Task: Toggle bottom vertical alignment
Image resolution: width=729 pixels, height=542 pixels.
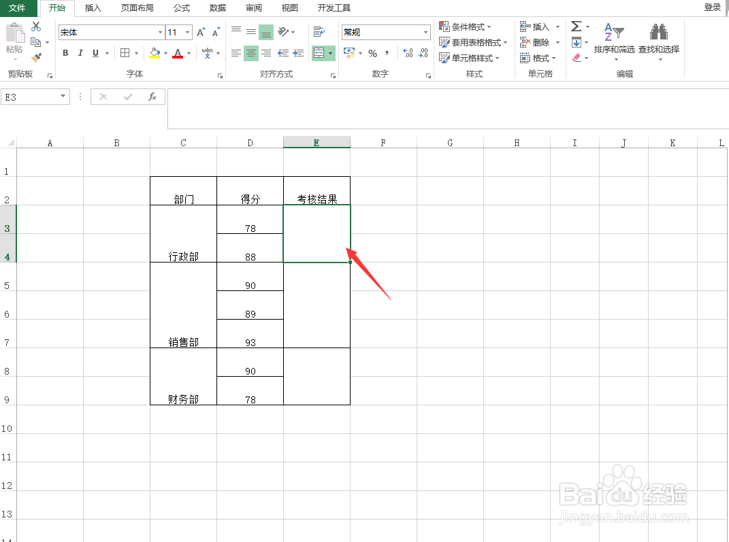Action: [266, 32]
